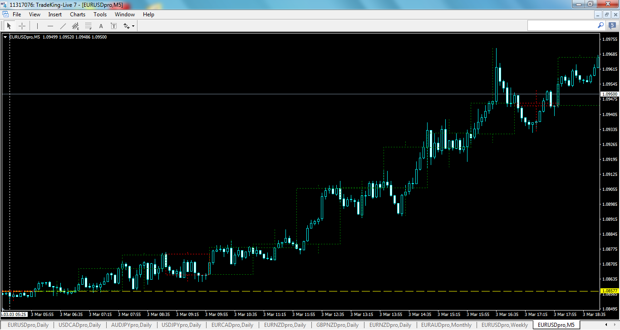Click the current price label 1.09500
The height and width of the screenshot is (330, 620).
point(609,94)
